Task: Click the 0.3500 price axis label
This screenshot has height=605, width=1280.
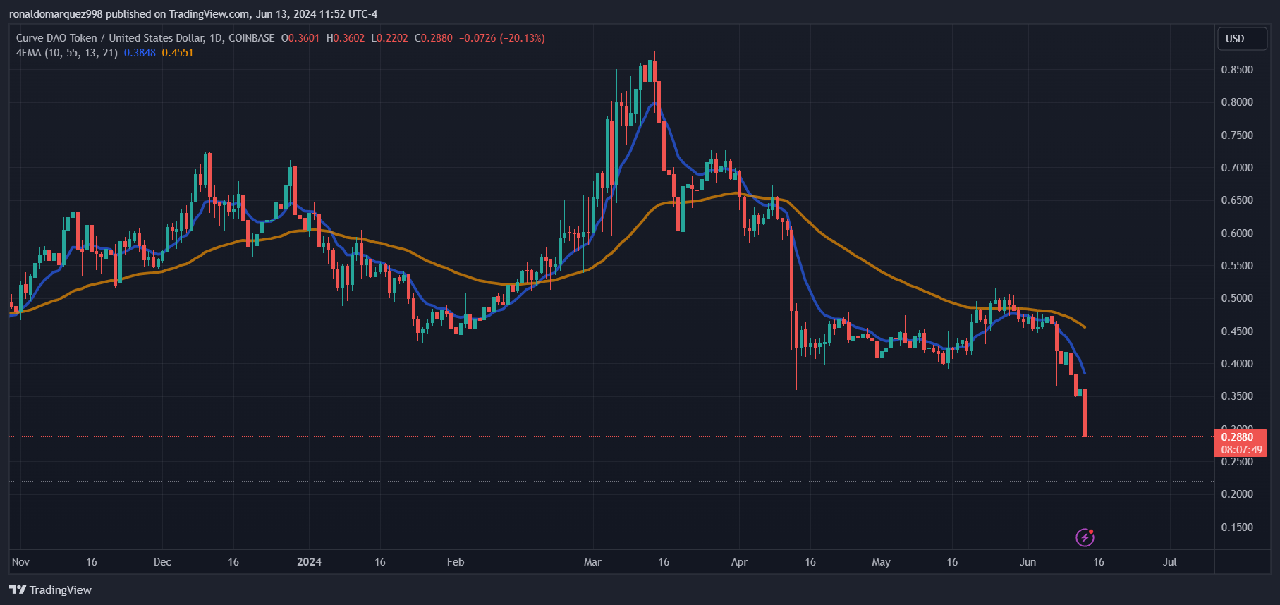Action: (x=1237, y=396)
